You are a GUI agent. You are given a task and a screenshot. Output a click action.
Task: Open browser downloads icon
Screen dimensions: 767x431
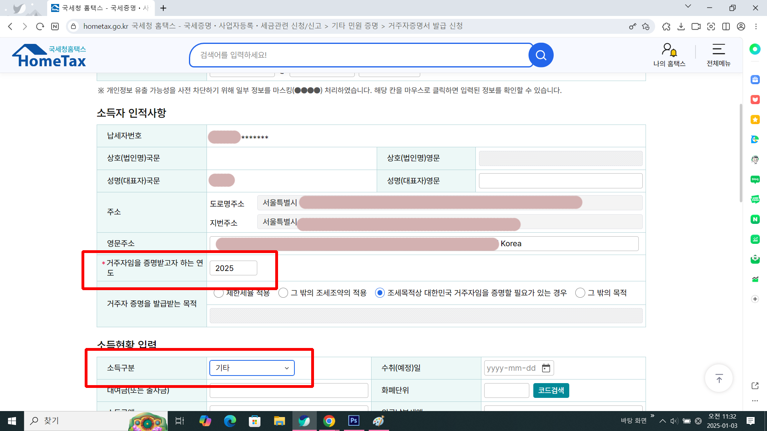coord(681,26)
